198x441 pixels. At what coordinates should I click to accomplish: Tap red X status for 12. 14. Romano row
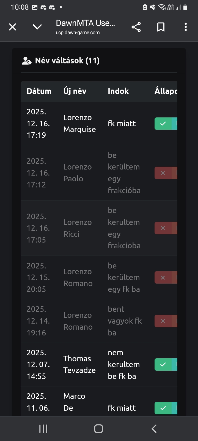click(x=163, y=321)
